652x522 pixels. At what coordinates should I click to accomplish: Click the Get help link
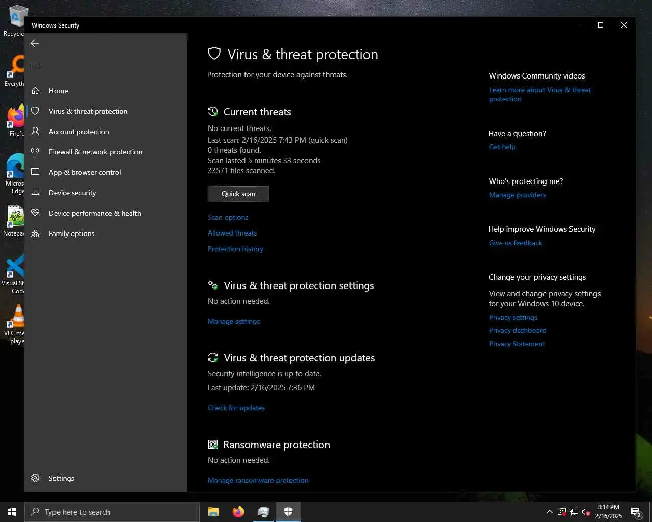pyautogui.click(x=502, y=147)
